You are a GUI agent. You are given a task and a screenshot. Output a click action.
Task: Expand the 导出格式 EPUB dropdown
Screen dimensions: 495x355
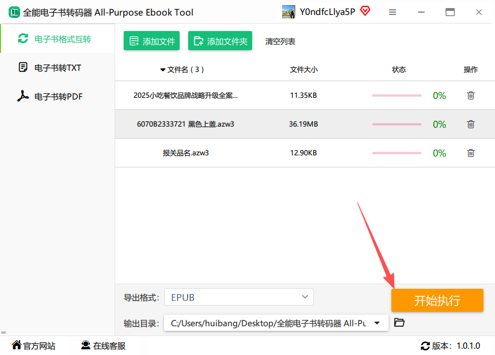pyautogui.click(x=305, y=297)
